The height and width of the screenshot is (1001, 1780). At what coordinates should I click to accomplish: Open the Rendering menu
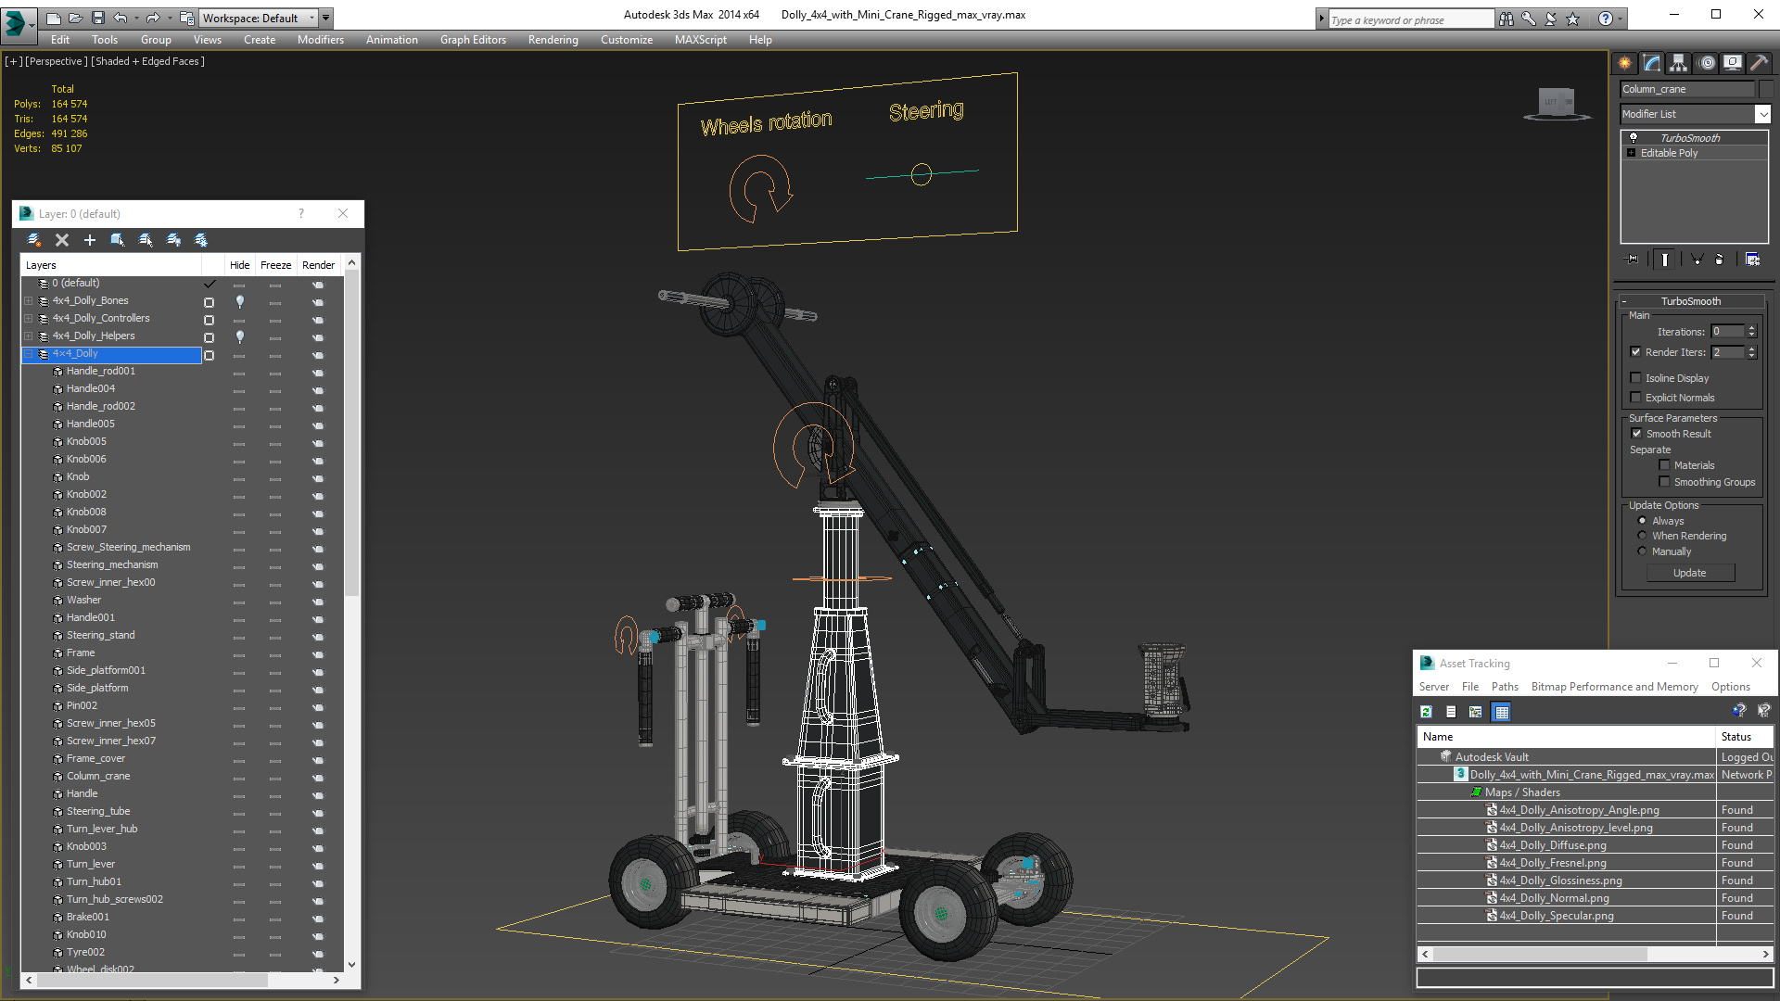(553, 40)
